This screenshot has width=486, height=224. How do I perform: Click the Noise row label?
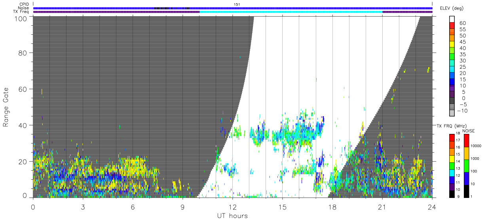point(24,8)
